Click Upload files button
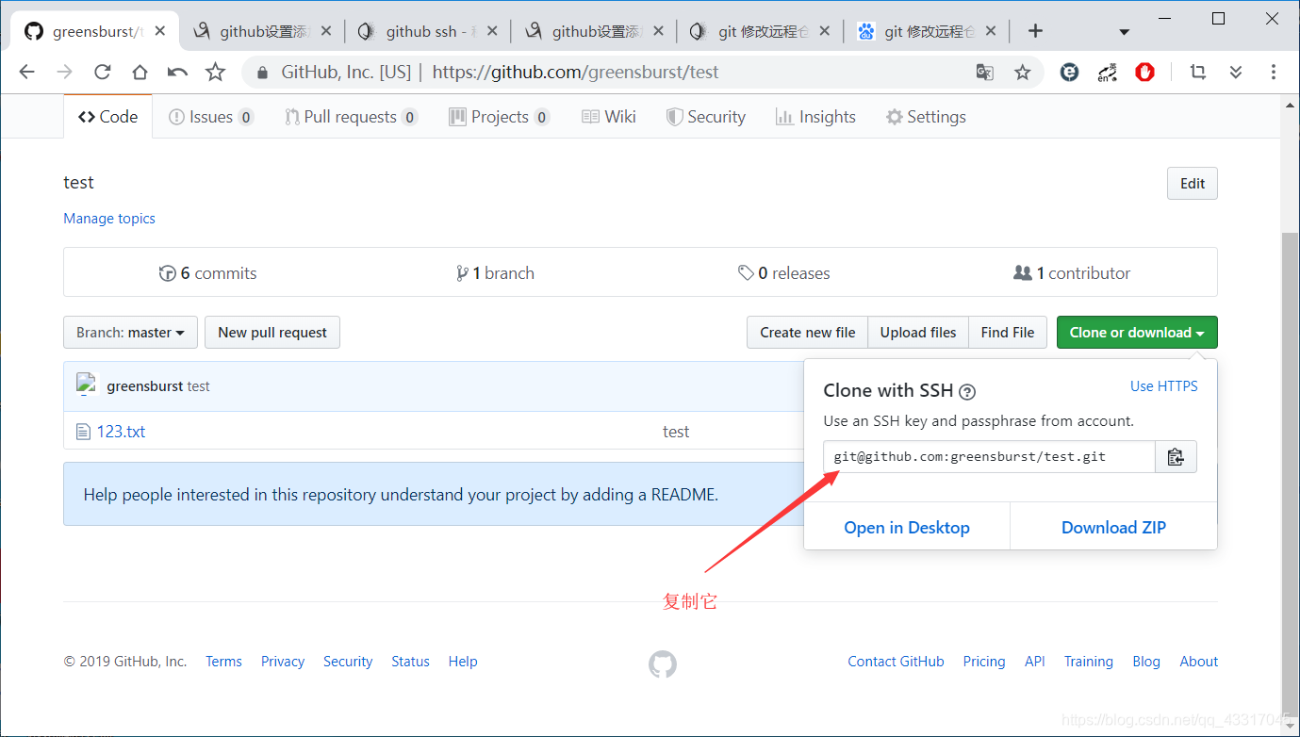This screenshot has height=737, width=1300. tap(918, 332)
